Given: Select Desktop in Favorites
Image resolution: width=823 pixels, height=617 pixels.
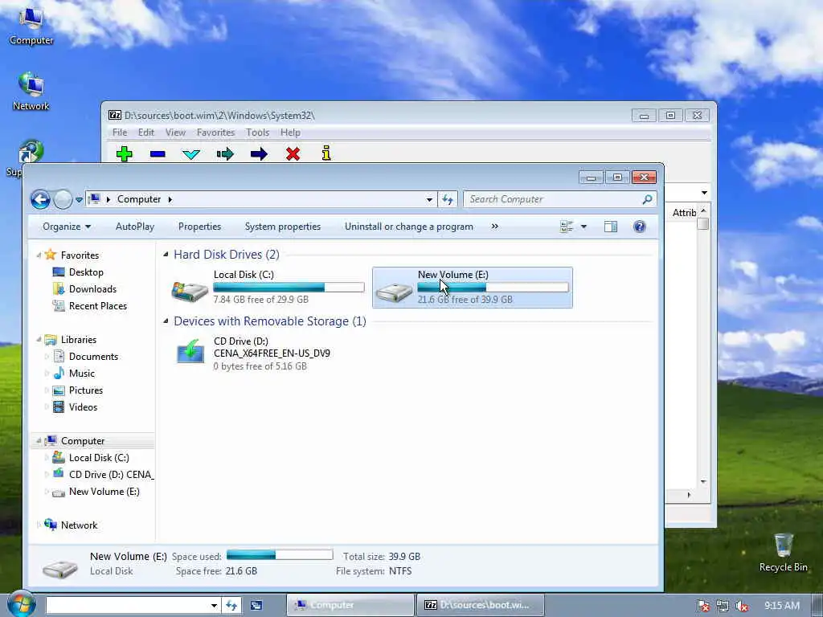Looking at the screenshot, I should 86,272.
